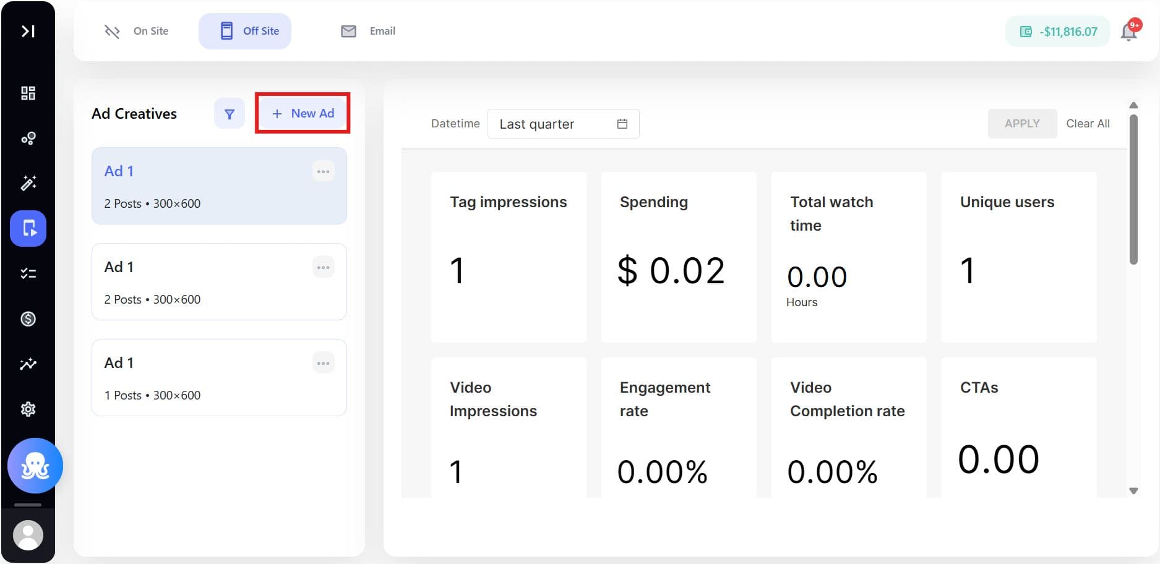Click the Ad Creatives heading

click(x=134, y=114)
